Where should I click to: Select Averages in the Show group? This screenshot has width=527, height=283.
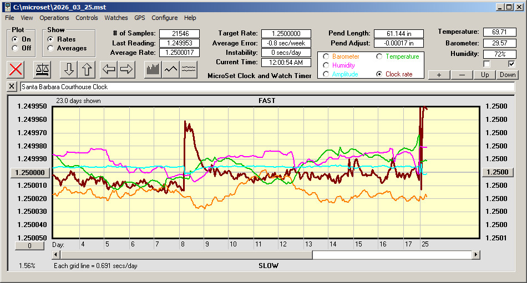[50, 48]
